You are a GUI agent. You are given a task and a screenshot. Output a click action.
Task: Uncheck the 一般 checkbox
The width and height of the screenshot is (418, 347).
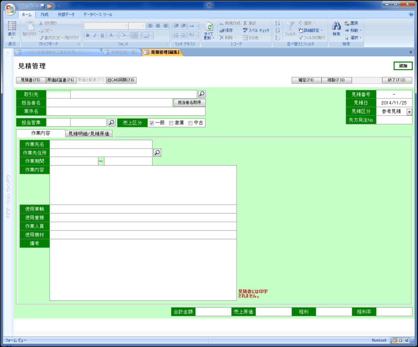tap(151, 123)
